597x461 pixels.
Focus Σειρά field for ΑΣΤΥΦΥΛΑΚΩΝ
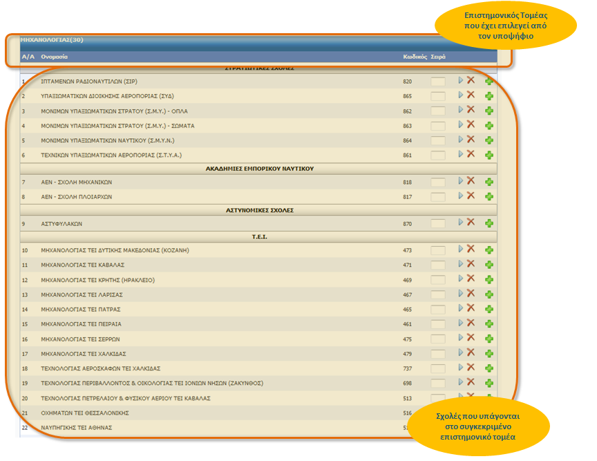click(x=438, y=224)
